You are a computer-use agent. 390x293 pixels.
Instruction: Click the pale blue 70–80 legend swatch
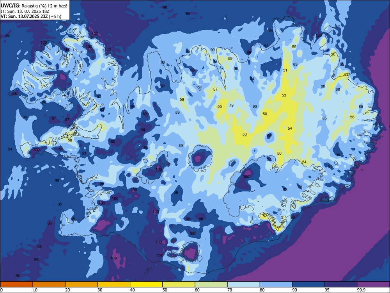243,284
